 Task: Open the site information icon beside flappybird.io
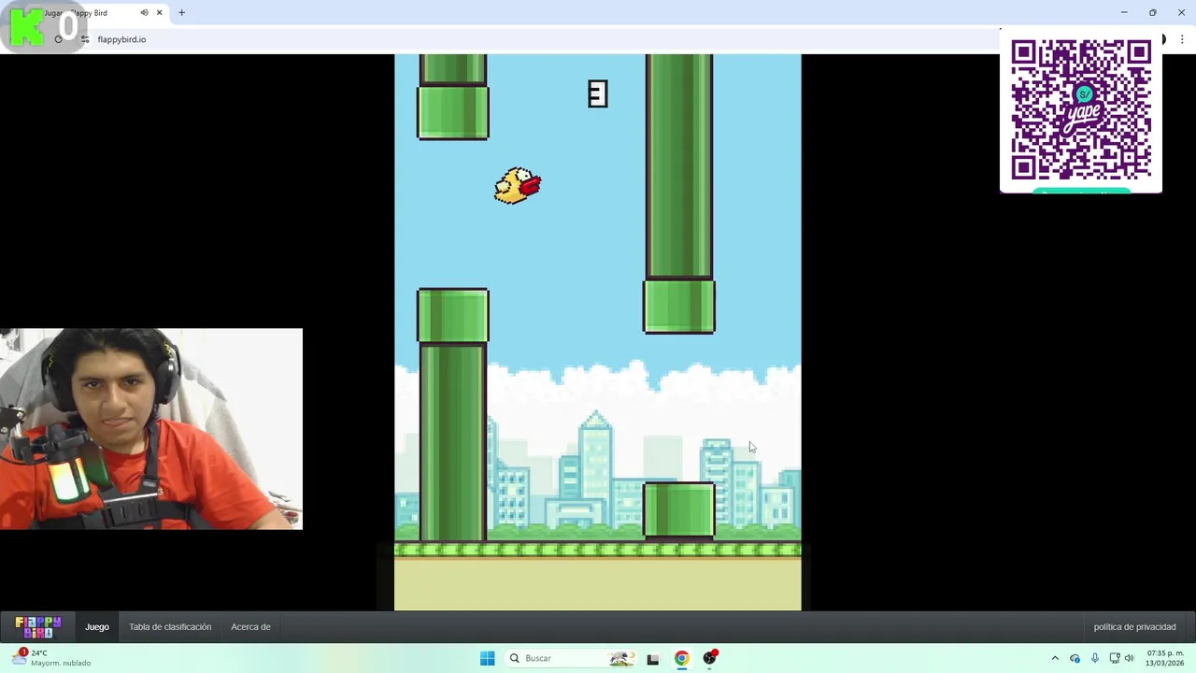(84, 39)
